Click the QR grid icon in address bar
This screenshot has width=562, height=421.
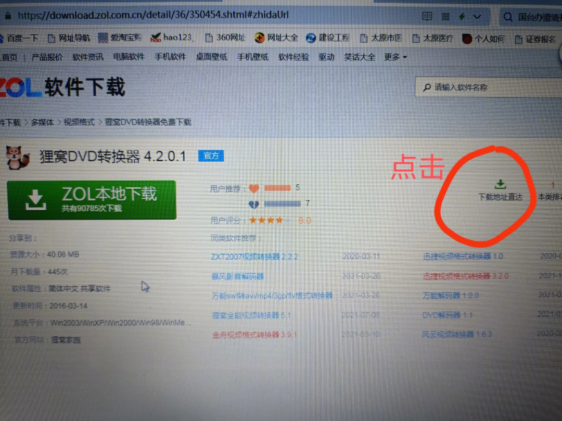pyautogui.click(x=445, y=17)
